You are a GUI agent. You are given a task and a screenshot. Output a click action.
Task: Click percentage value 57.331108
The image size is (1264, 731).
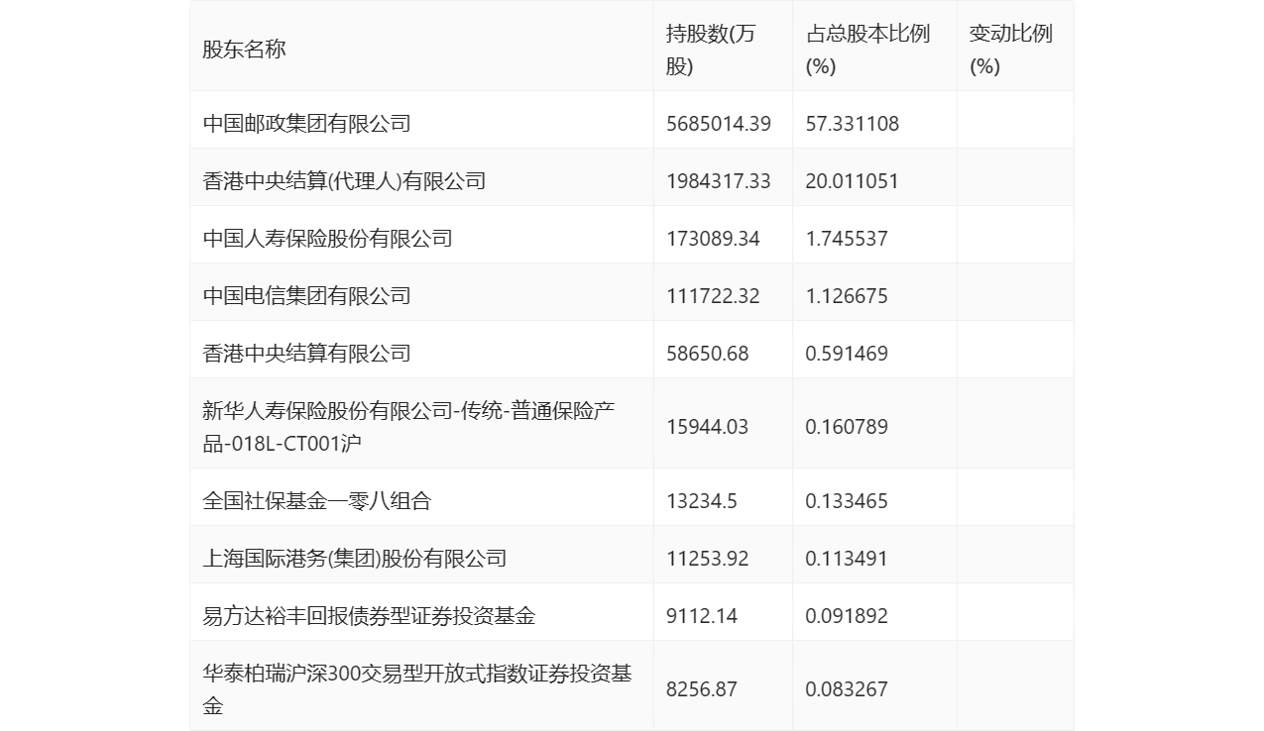pos(853,124)
